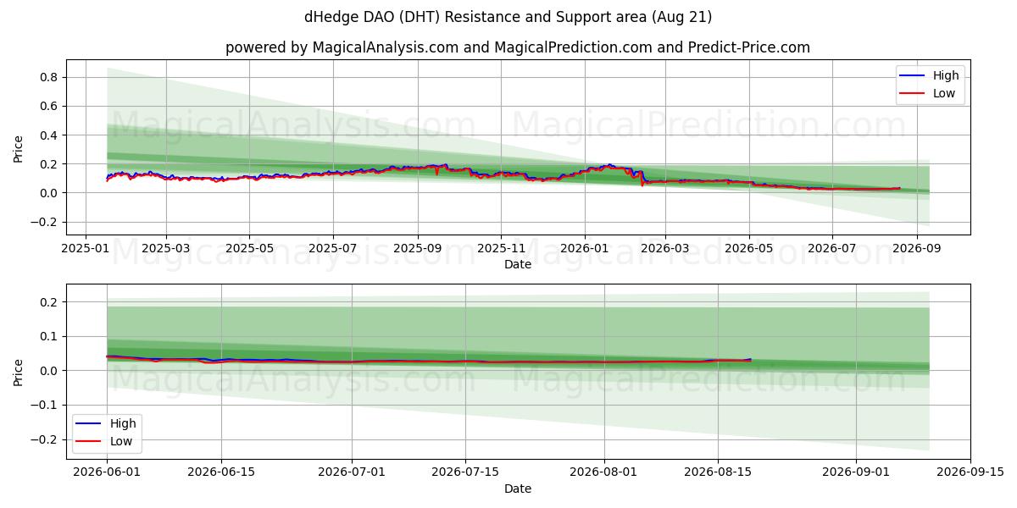The width and height of the screenshot is (1017, 508).
Task: Click the '2026-09' tick label on the top chart
Action: point(916,250)
